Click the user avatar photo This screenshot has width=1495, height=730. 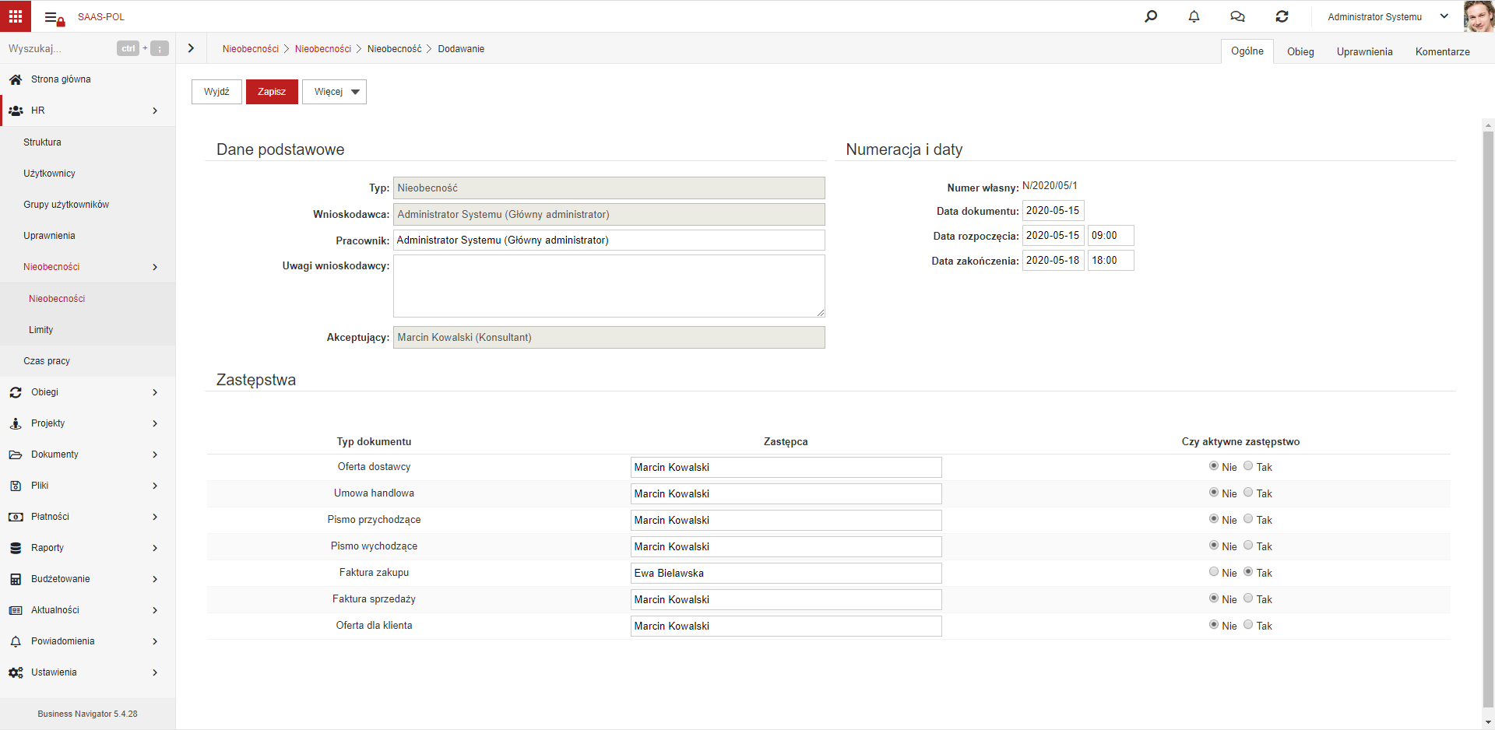click(x=1479, y=16)
